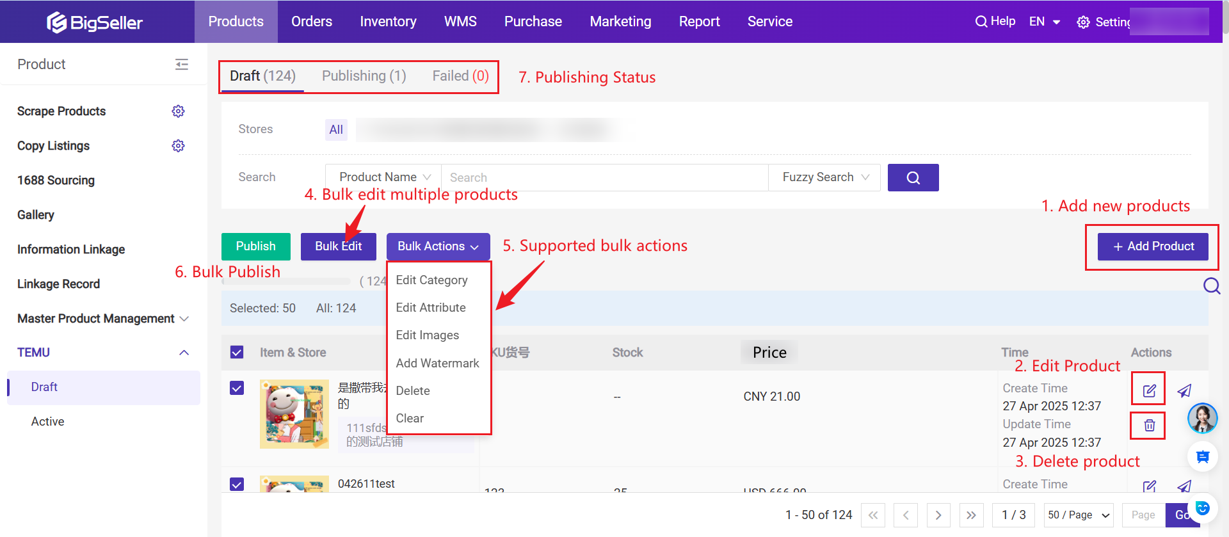
Task: Go to previous page arrow
Action: [x=906, y=515]
